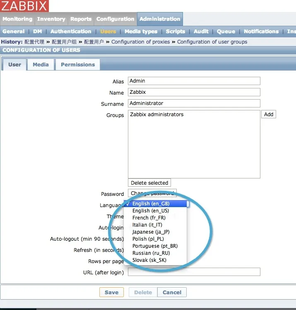Image resolution: width=296 pixels, height=310 pixels.
Task: Open Media types submenu
Action: coord(141,32)
